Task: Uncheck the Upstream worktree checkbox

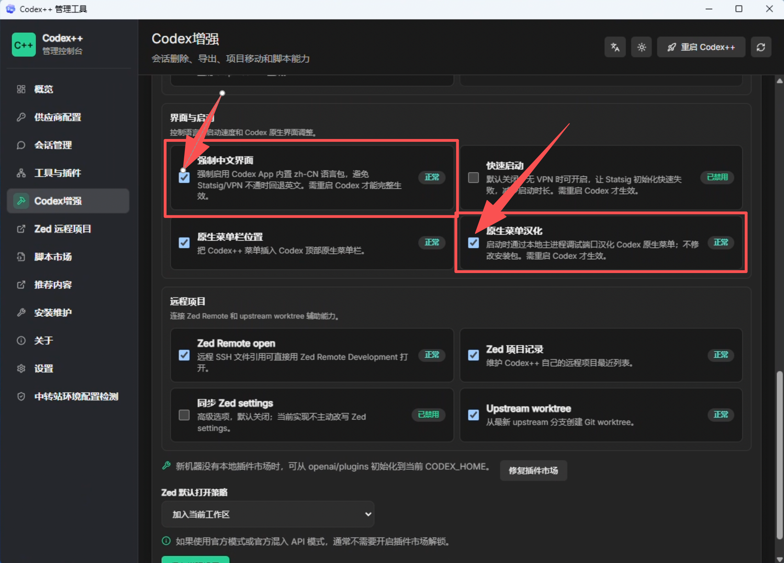Action: (474, 415)
